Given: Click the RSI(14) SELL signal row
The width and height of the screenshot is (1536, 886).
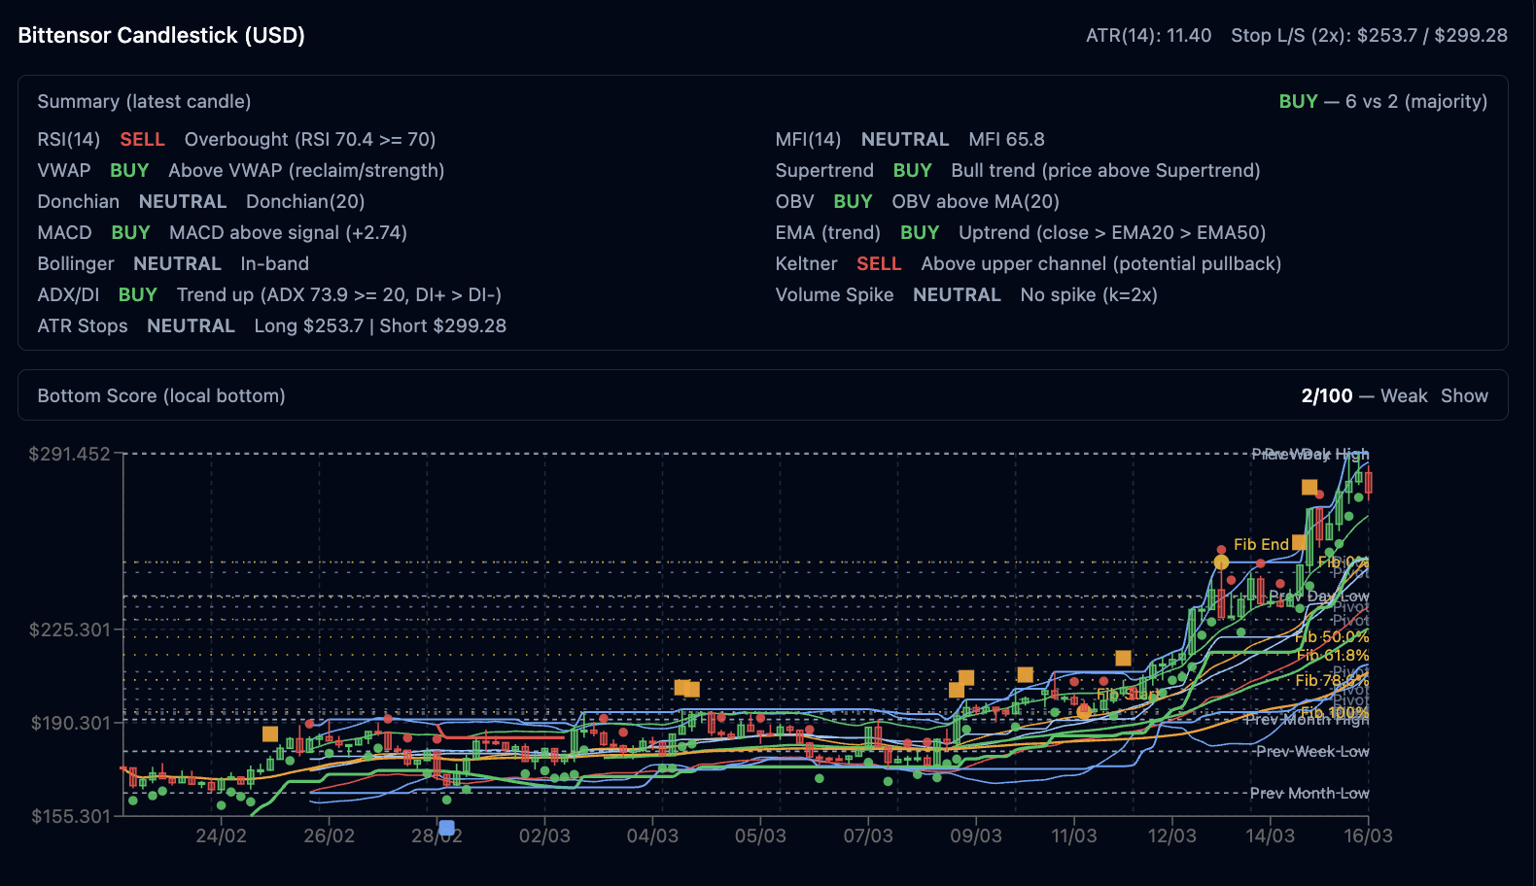Looking at the screenshot, I should point(236,139).
